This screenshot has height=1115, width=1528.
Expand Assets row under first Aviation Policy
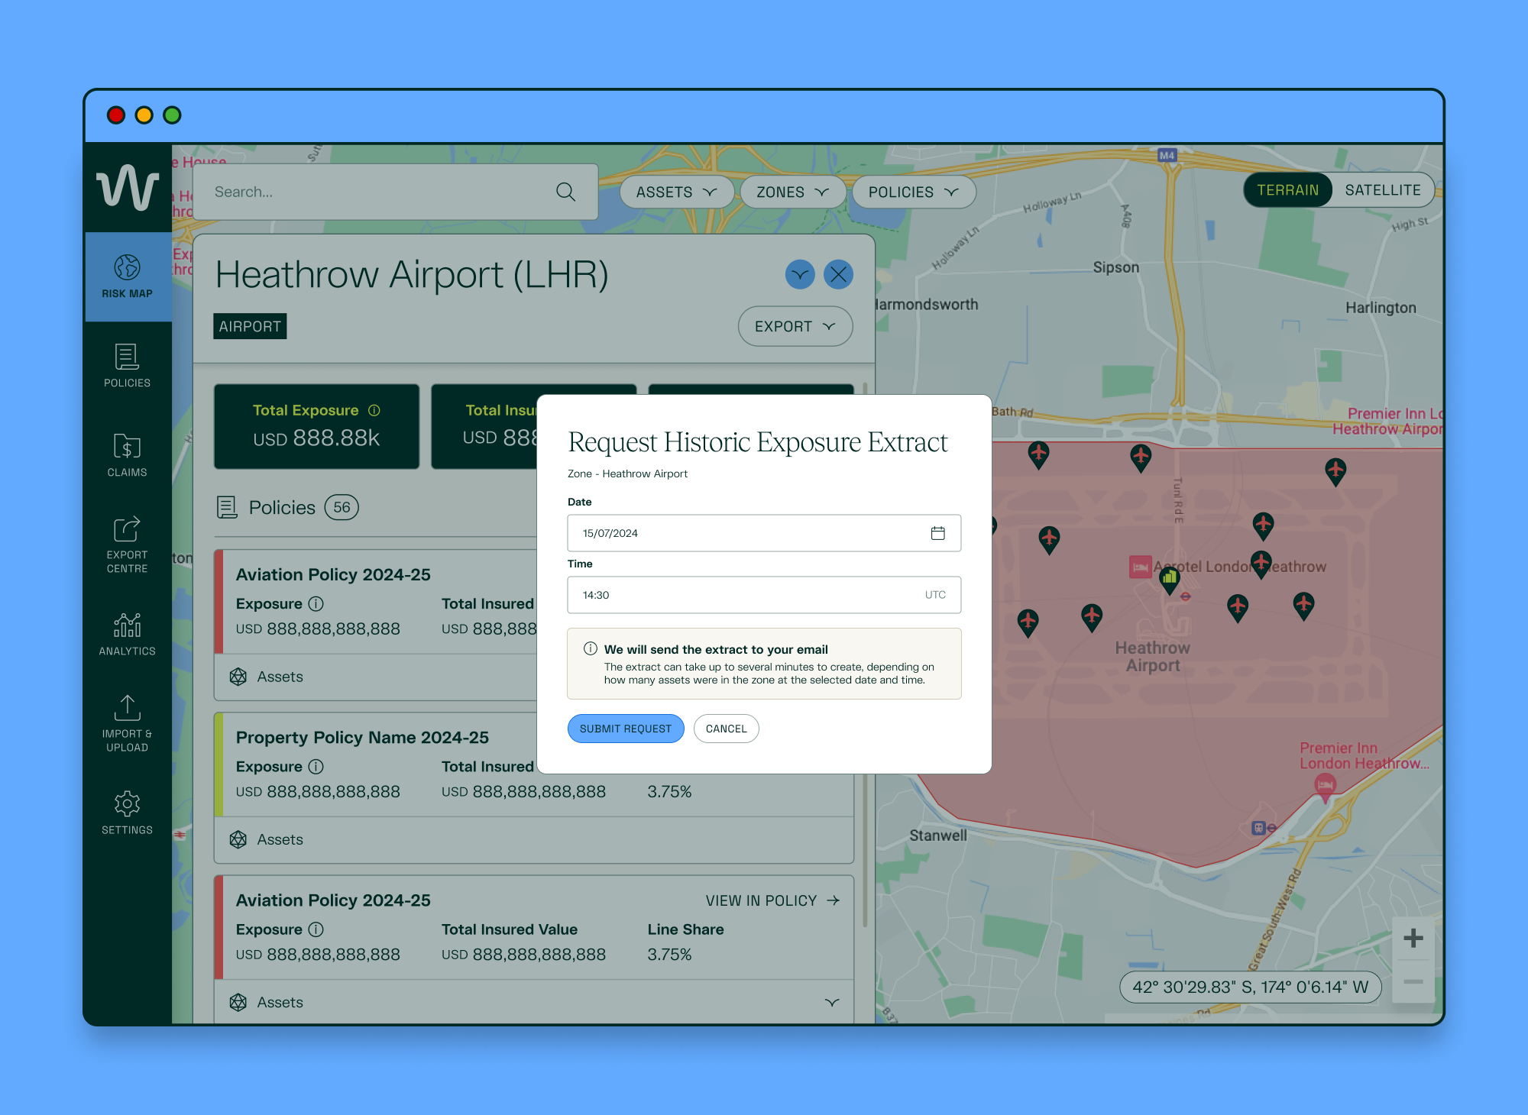tap(376, 677)
